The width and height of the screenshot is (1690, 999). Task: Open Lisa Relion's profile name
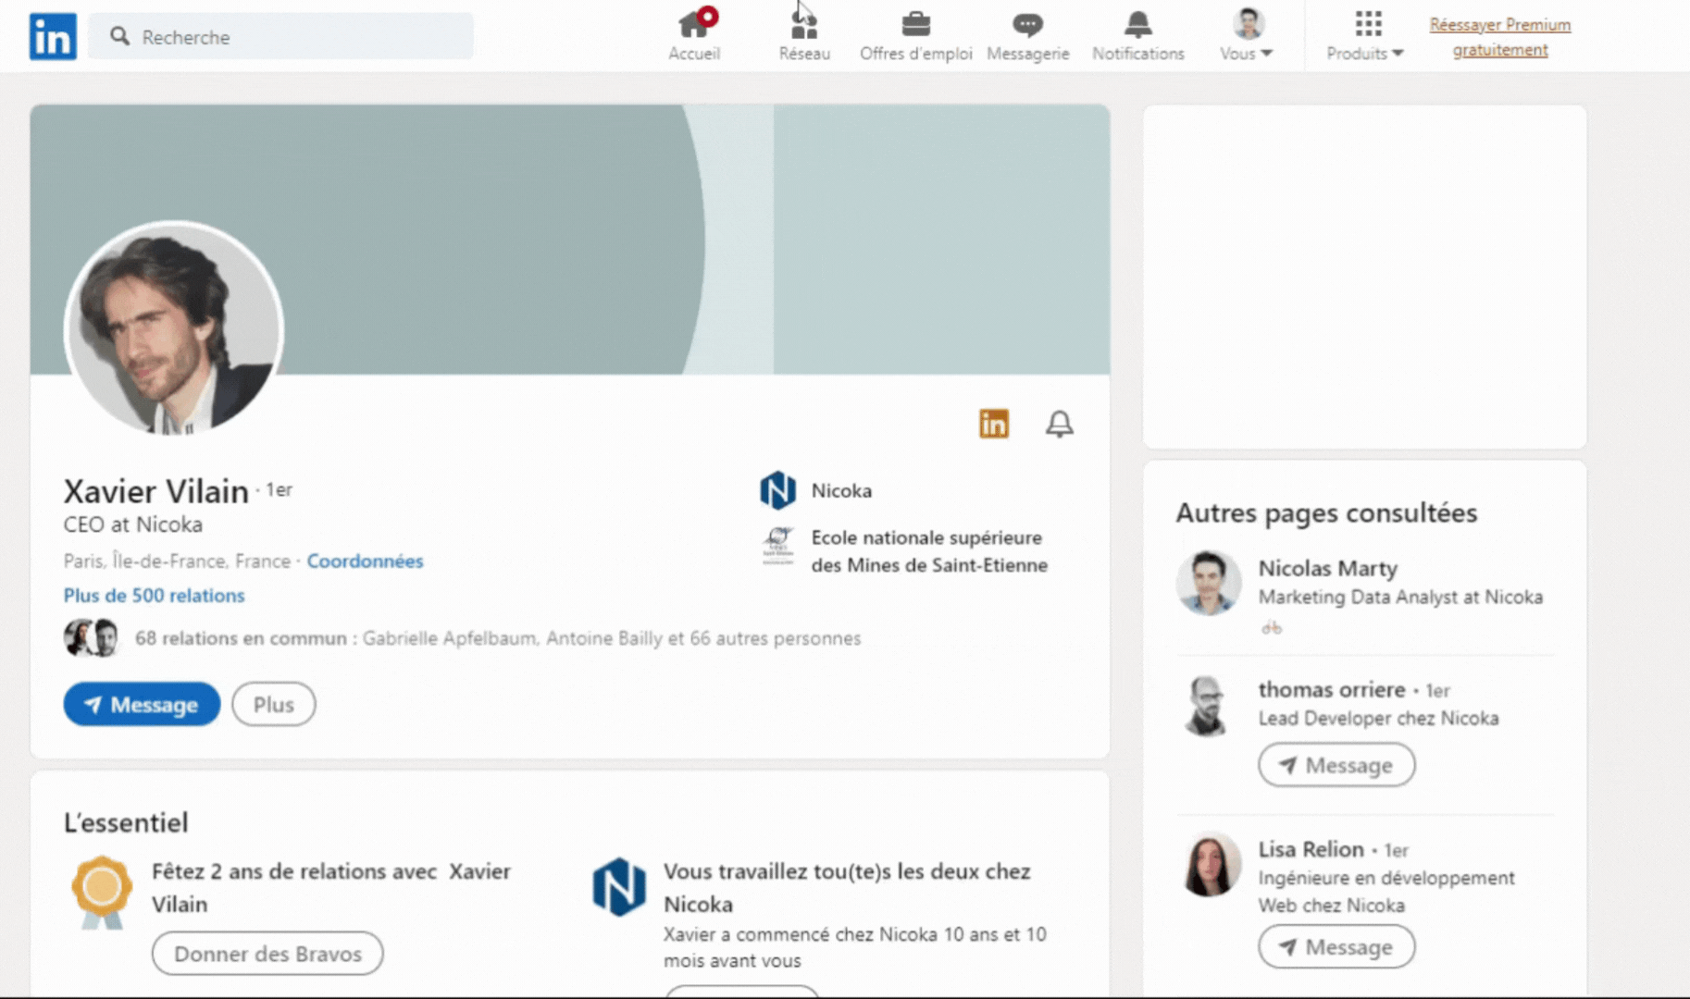click(1311, 848)
